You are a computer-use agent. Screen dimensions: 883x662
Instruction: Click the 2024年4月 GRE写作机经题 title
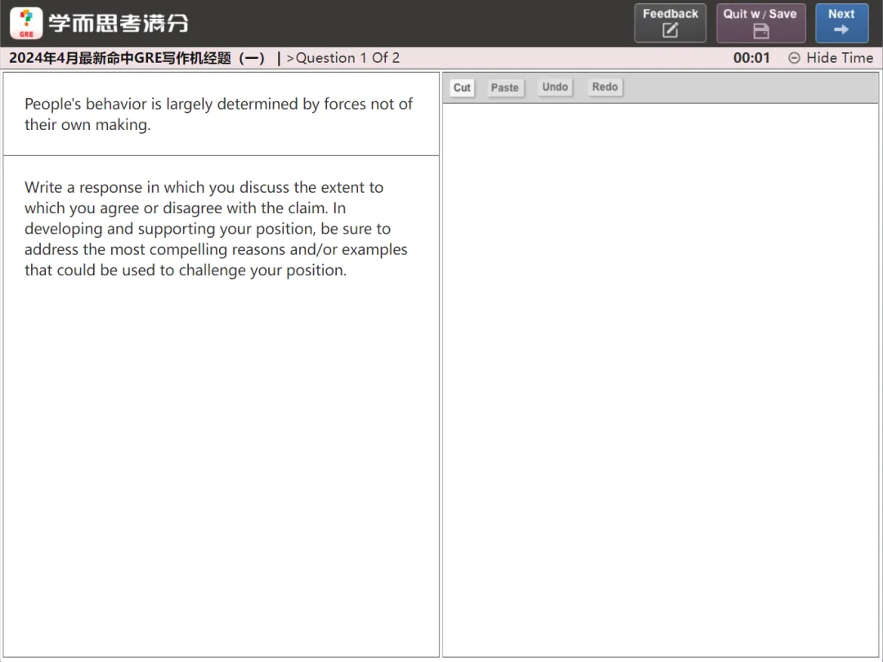point(137,58)
